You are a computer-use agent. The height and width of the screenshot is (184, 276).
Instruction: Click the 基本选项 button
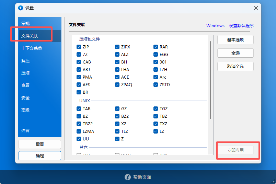pyautogui.click(x=235, y=40)
